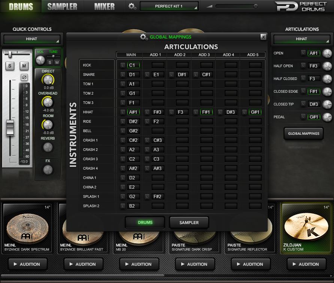Toggle Mute on the hihat channel strip
Screen dimensions: 334x283
coord(24,66)
